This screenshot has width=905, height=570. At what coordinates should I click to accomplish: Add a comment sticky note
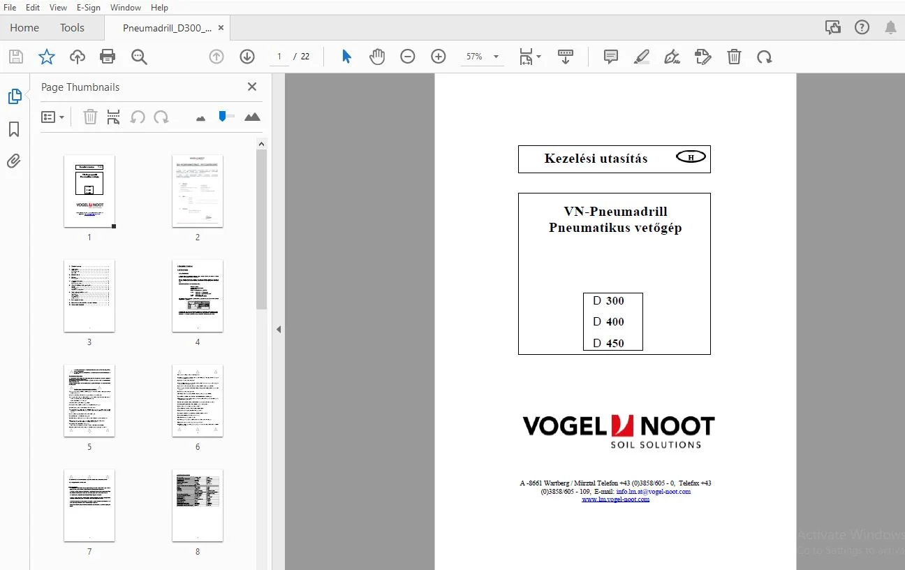click(611, 57)
